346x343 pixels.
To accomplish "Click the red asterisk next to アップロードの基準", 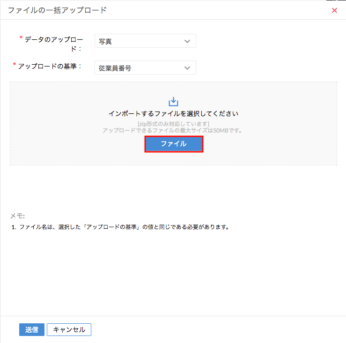I will click(14, 64).
